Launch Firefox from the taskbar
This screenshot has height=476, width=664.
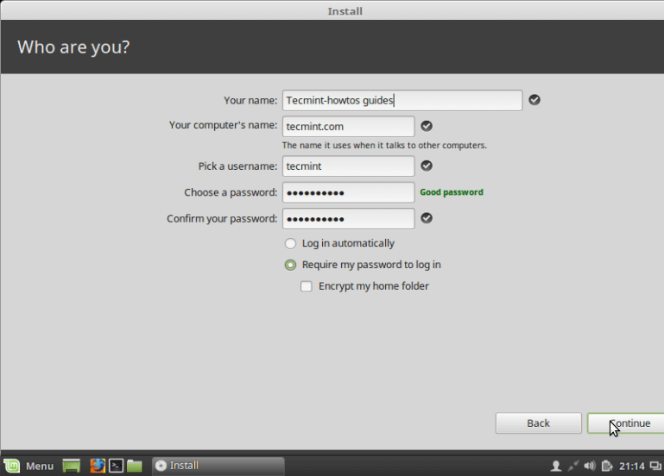(x=98, y=466)
